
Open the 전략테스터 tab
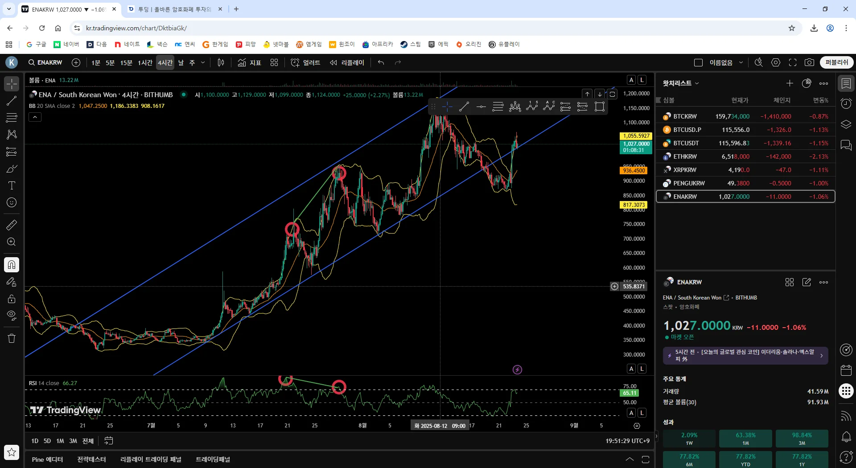(x=91, y=460)
